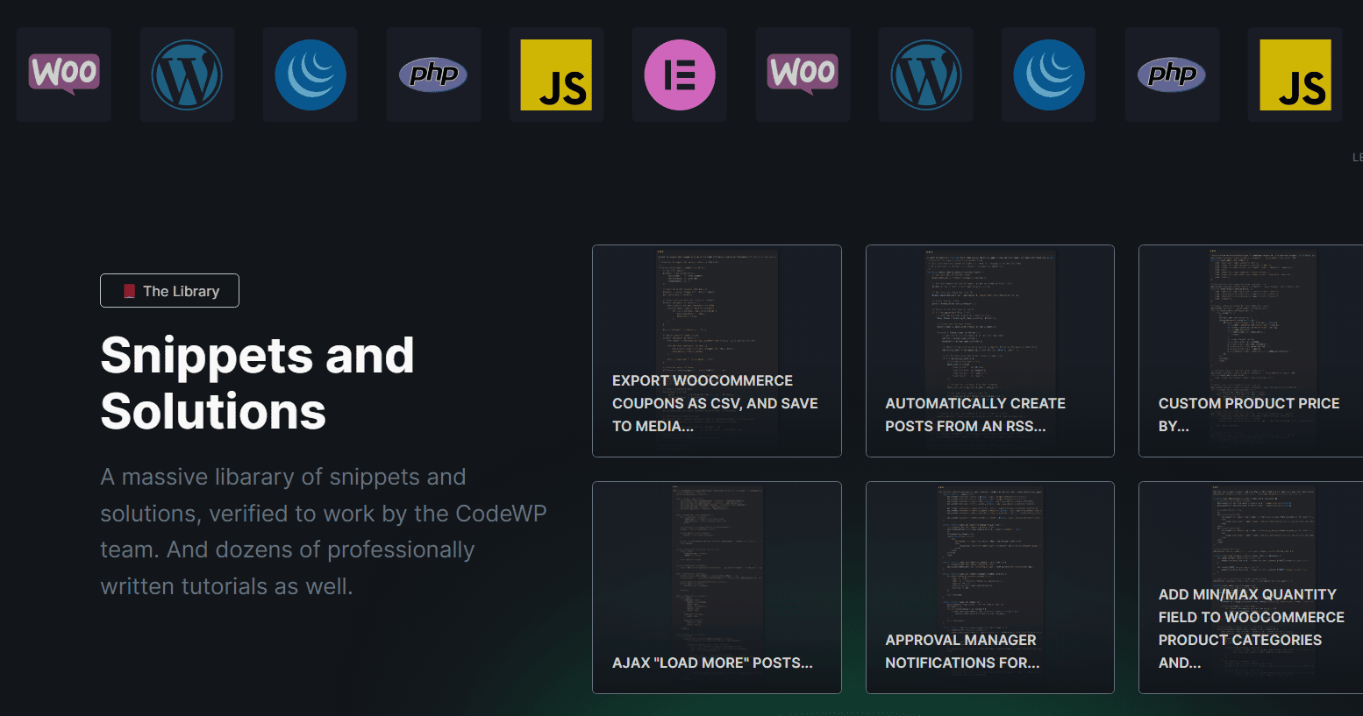Image resolution: width=1363 pixels, height=716 pixels.
Task: Open the Approval Manager Notifications For card
Action: [x=990, y=587]
